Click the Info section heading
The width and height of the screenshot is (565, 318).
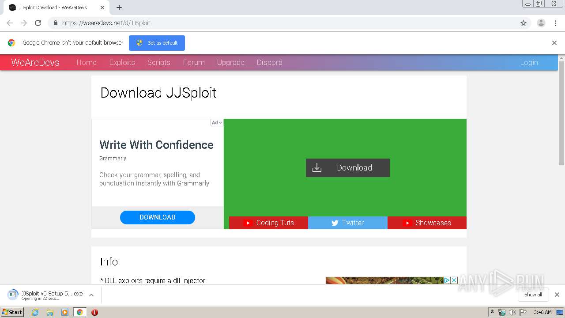109,261
